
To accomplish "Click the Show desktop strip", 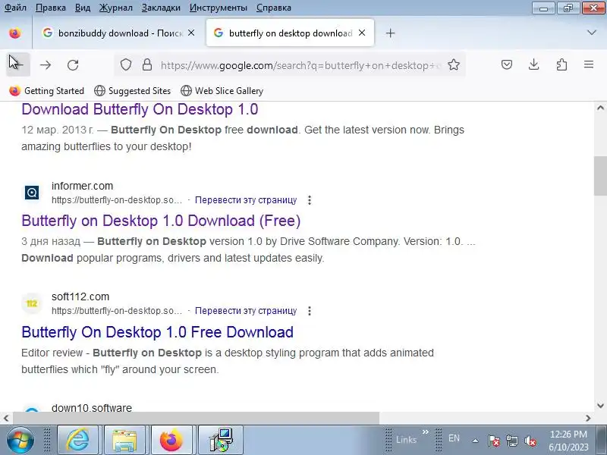I will (603, 440).
